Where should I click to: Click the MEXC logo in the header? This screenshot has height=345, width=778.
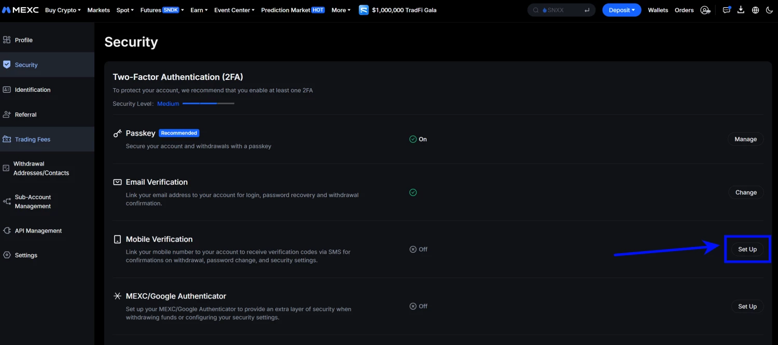coord(20,10)
